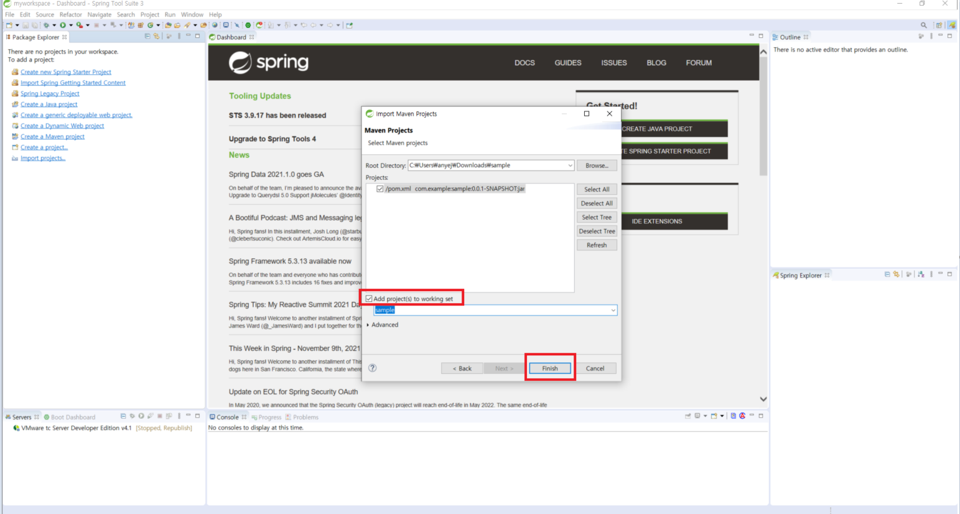The image size is (960, 514).
Task: Click the Run with coverage toolbar icon
Action: [x=80, y=26]
